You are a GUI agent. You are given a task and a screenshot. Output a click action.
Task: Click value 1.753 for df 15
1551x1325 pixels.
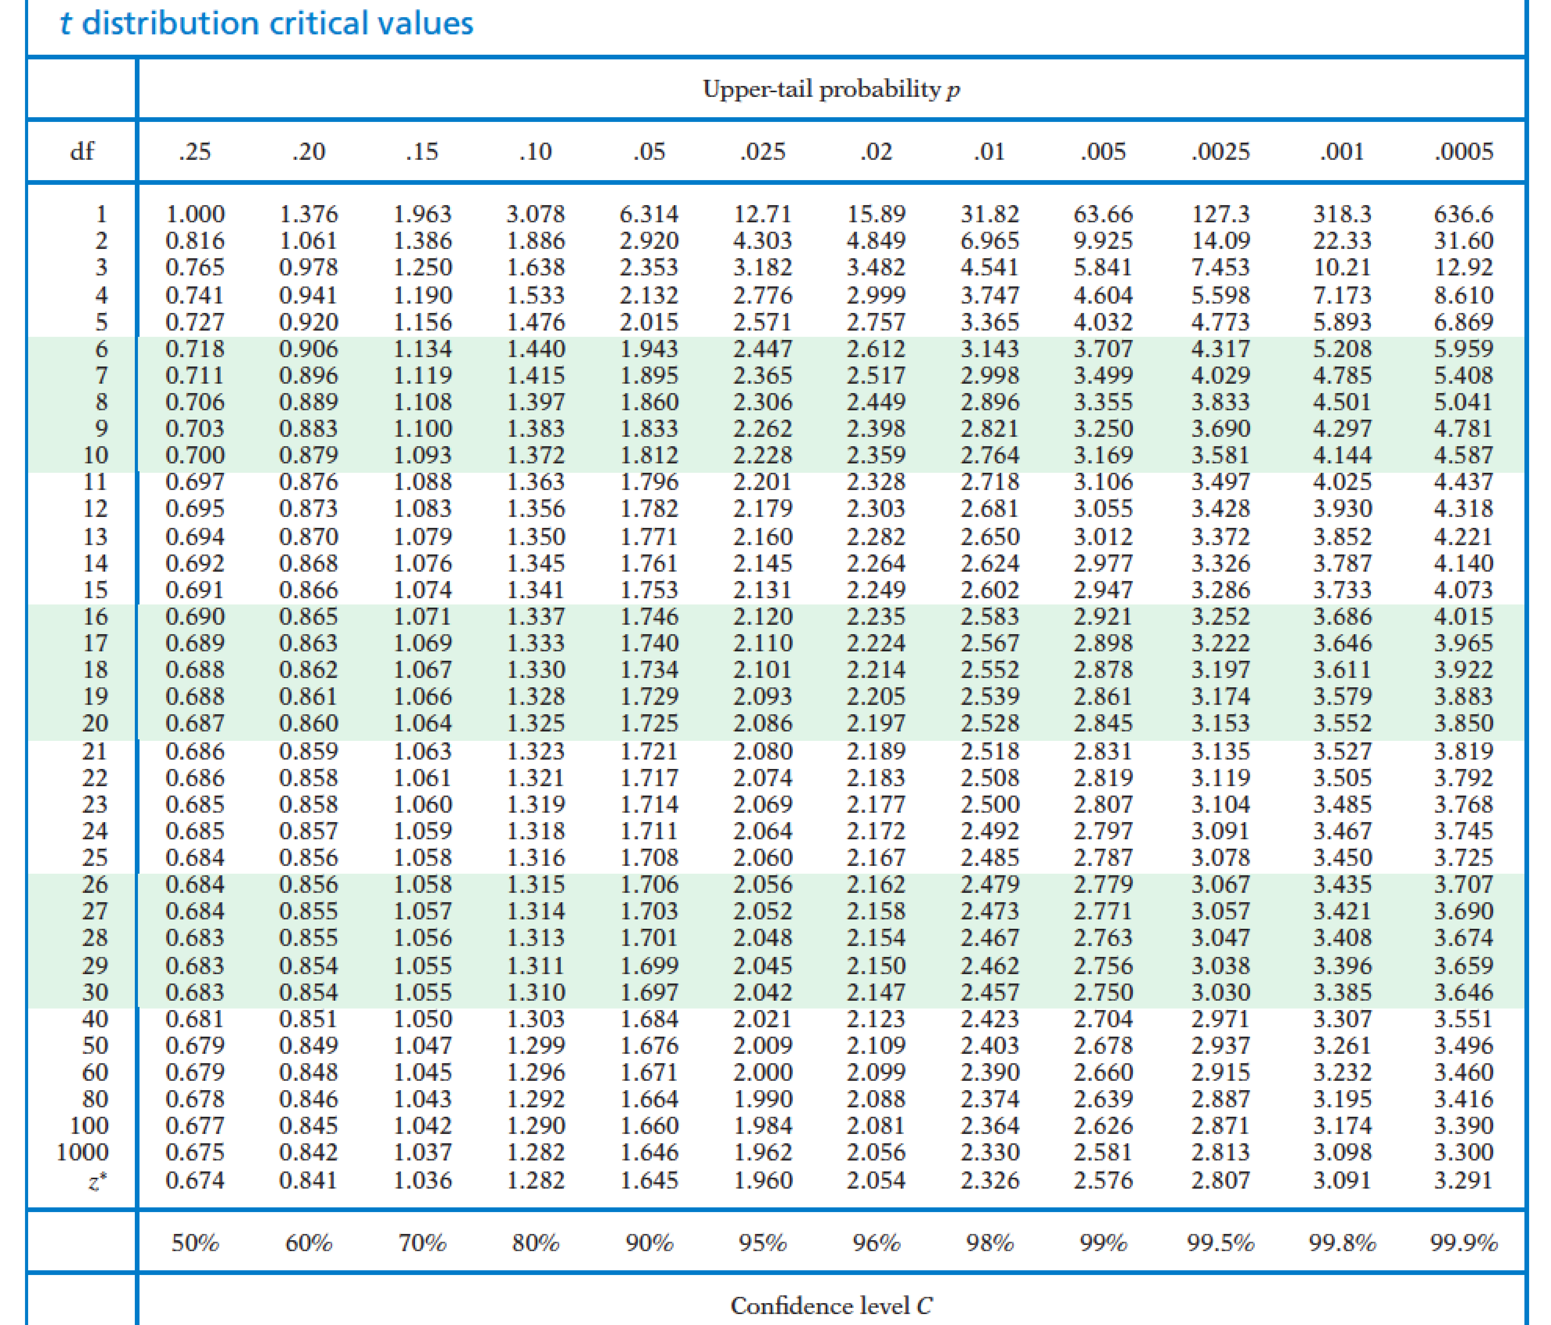coord(648,590)
